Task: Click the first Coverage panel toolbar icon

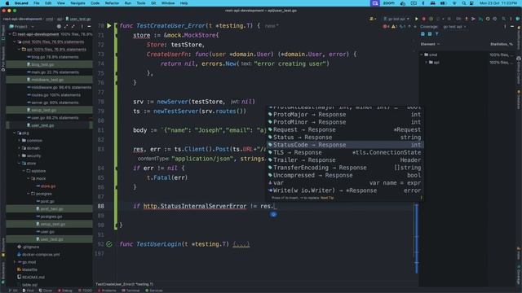Action: 422,34
